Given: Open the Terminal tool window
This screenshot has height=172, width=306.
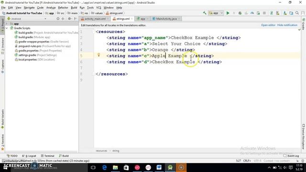Looking at the screenshot, I should click(47, 156).
